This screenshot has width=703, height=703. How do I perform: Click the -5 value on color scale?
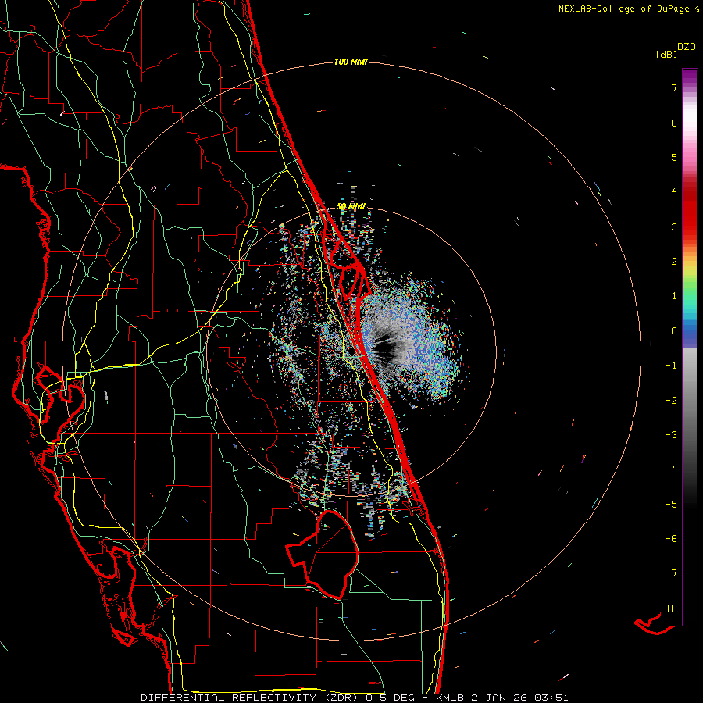click(x=671, y=504)
